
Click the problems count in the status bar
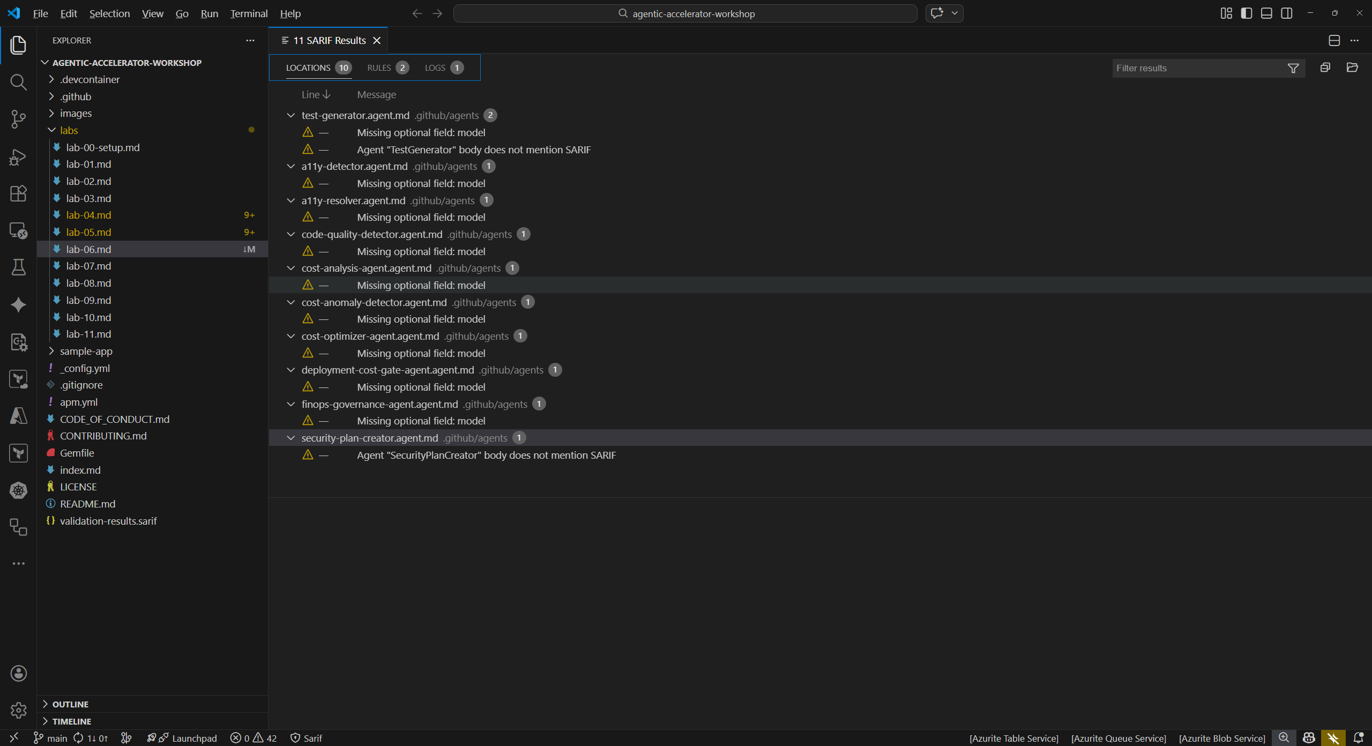pyautogui.click(x=253, y=738)
